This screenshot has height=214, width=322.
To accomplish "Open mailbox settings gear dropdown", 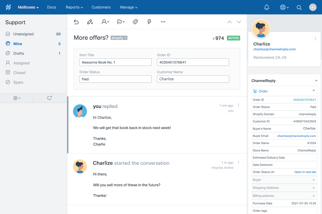I will tap(17, 98).
